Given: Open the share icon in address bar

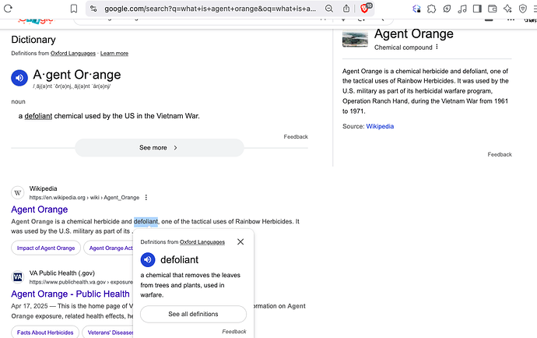Looking at the screenshot, I should point(346,9).
